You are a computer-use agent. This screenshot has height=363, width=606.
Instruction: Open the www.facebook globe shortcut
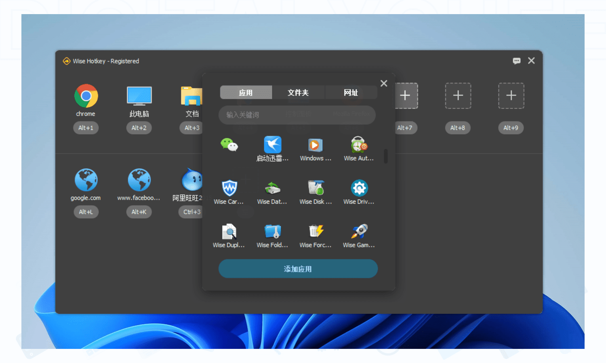tap(139, 180)
